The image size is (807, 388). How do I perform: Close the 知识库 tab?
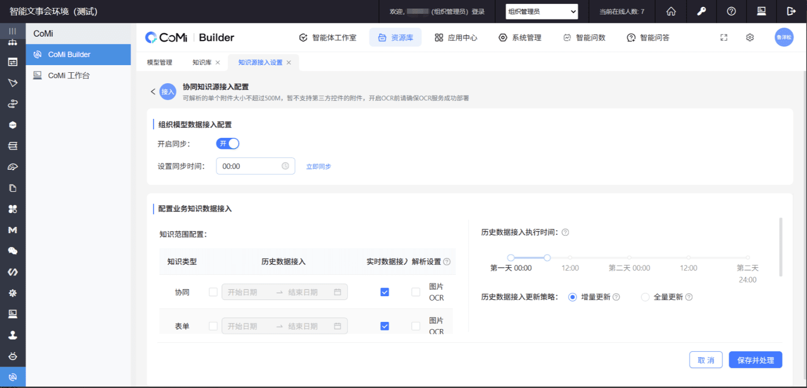coord(218,62)
